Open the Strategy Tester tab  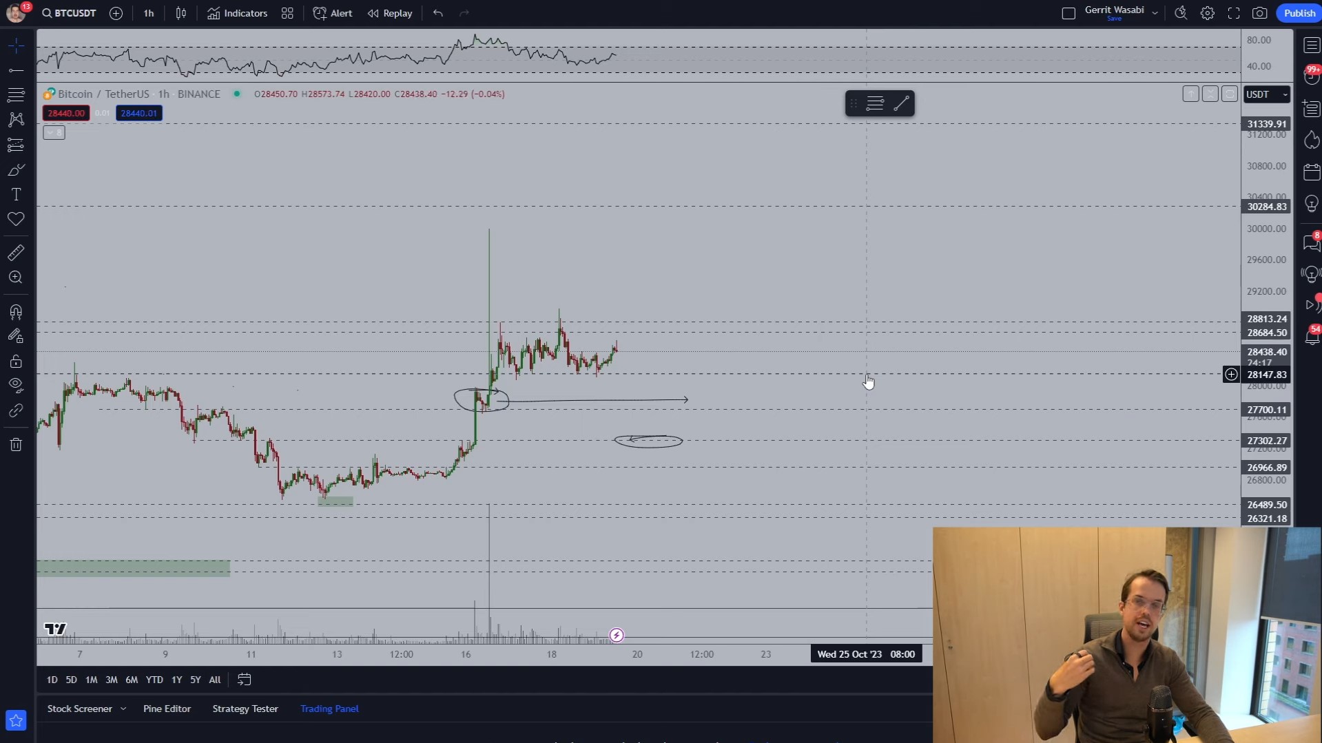(x=245, y=709)
